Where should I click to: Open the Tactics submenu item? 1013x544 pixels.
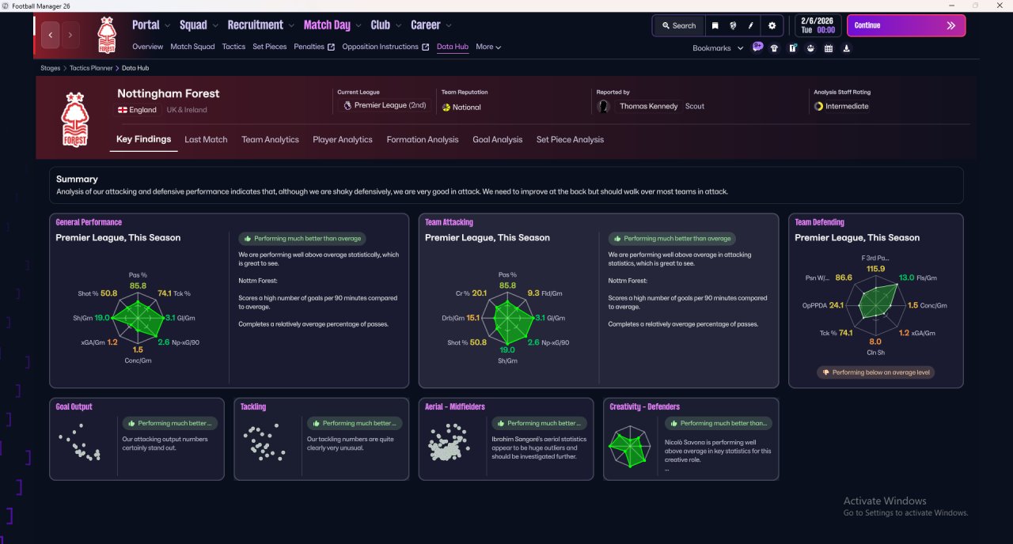(x=233, y=47)
